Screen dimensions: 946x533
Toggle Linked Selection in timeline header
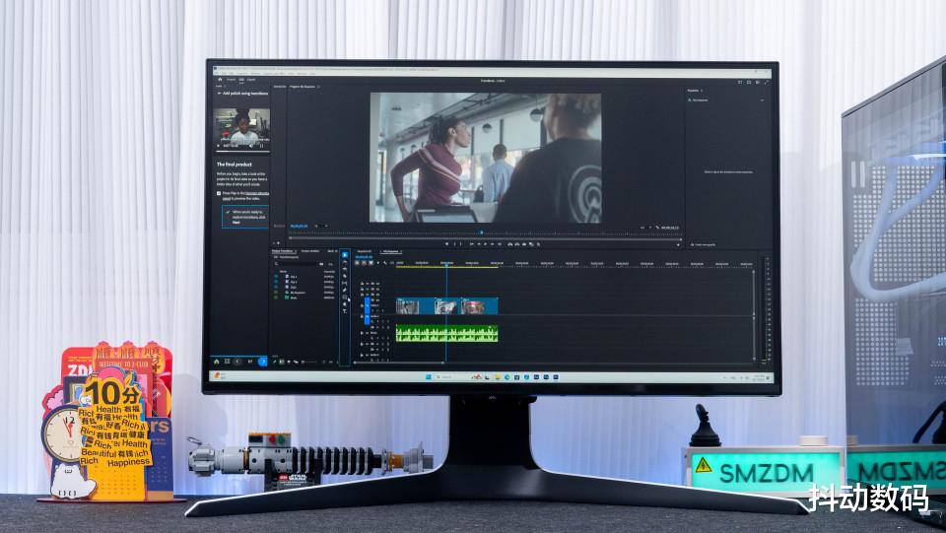[372, 263]
